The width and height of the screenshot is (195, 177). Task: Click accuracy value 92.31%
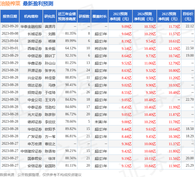click(71, 56)
